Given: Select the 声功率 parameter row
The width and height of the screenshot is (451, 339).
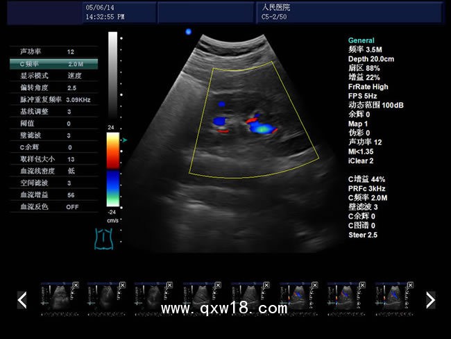Looking at the screenshot, I should pos(54,52).
